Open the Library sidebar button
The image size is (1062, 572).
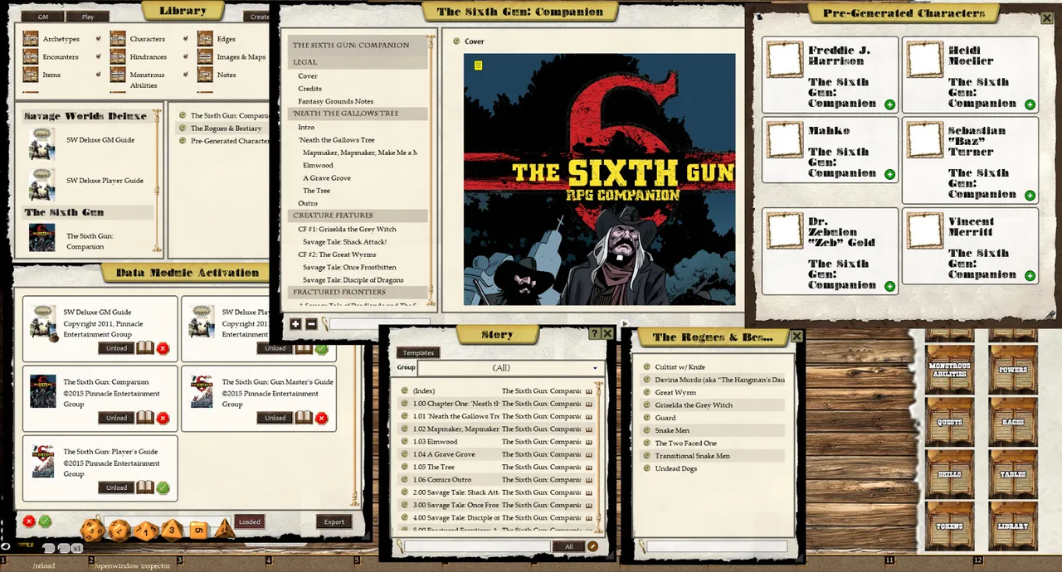click(1013, 526)
